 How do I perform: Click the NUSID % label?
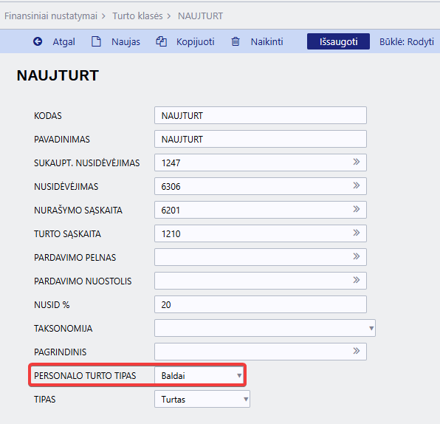click(52, 305)
